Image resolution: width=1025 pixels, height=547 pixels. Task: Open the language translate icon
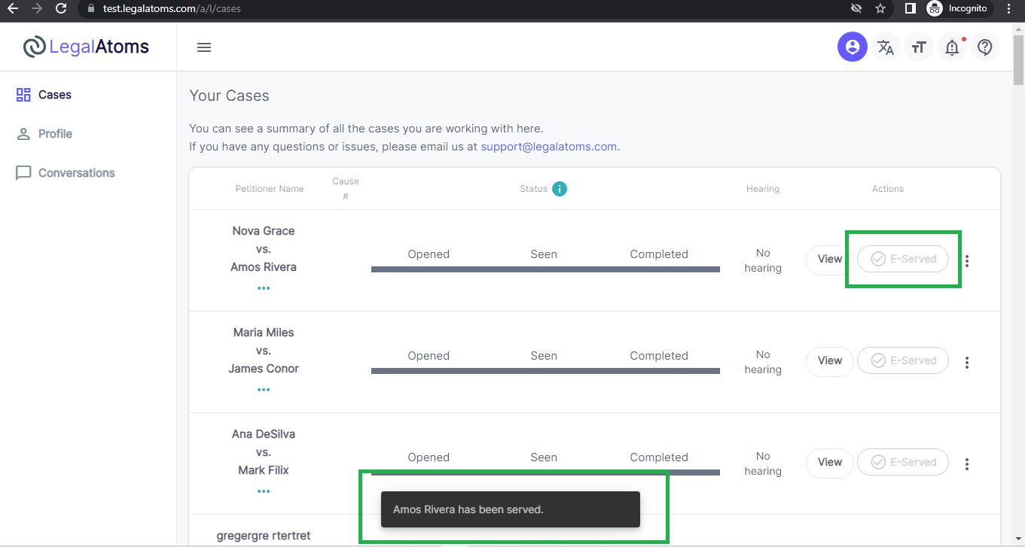(886, 47)
